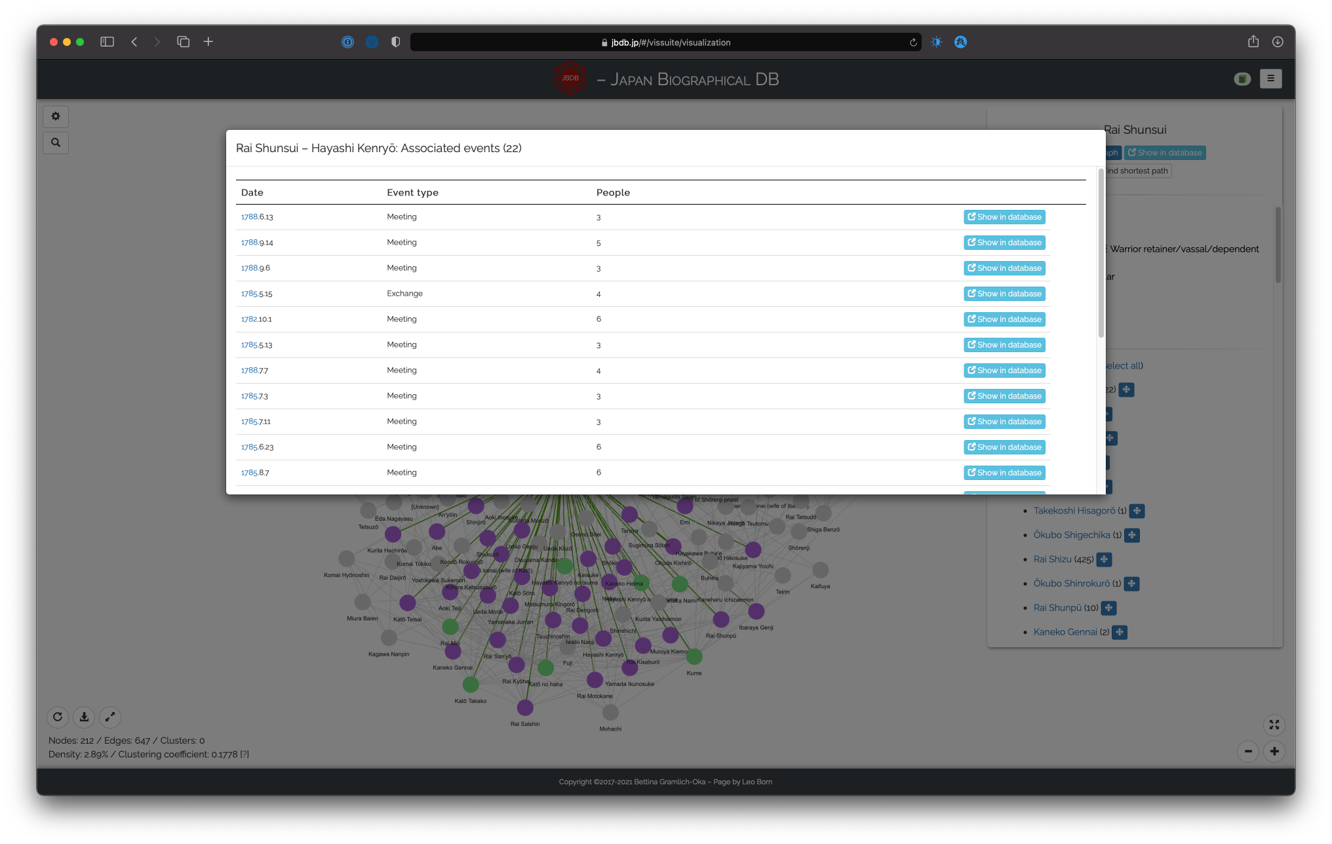
Task: Reload the page in Safari
Action: point(912,42)
